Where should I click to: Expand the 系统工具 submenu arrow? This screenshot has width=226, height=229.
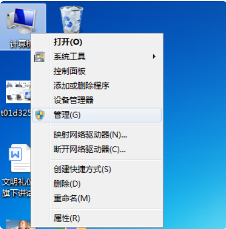point(154,56)
